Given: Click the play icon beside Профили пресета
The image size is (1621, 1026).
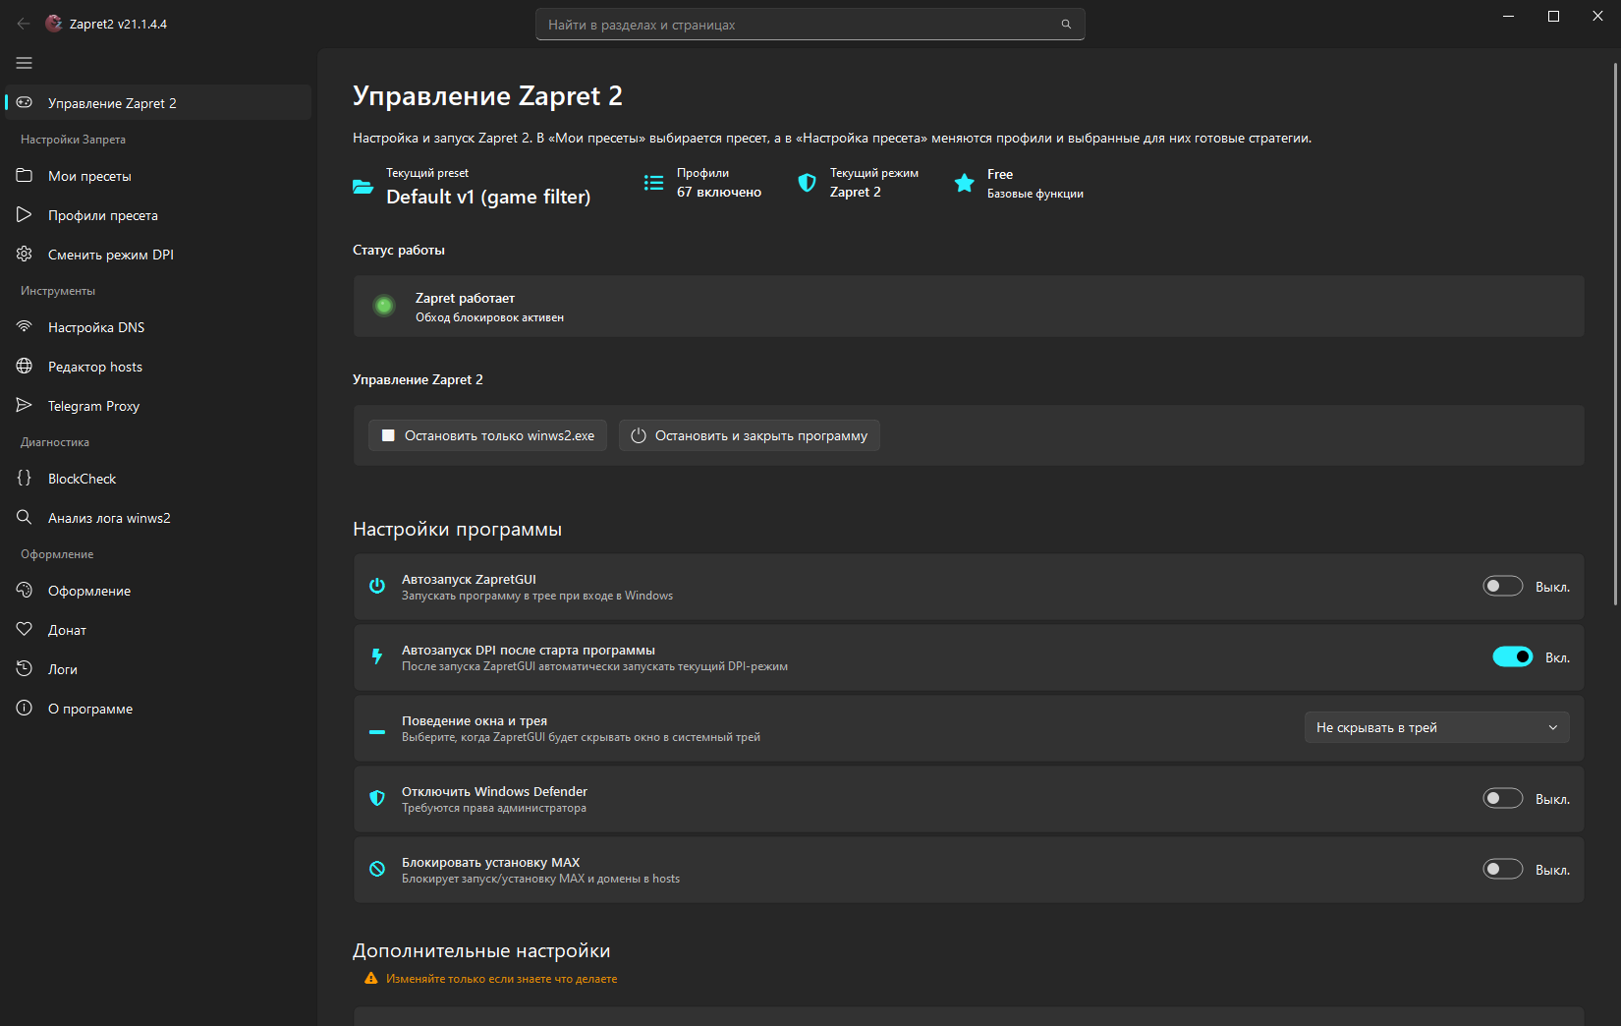Looking at the screenshot, I should [25, 214].
